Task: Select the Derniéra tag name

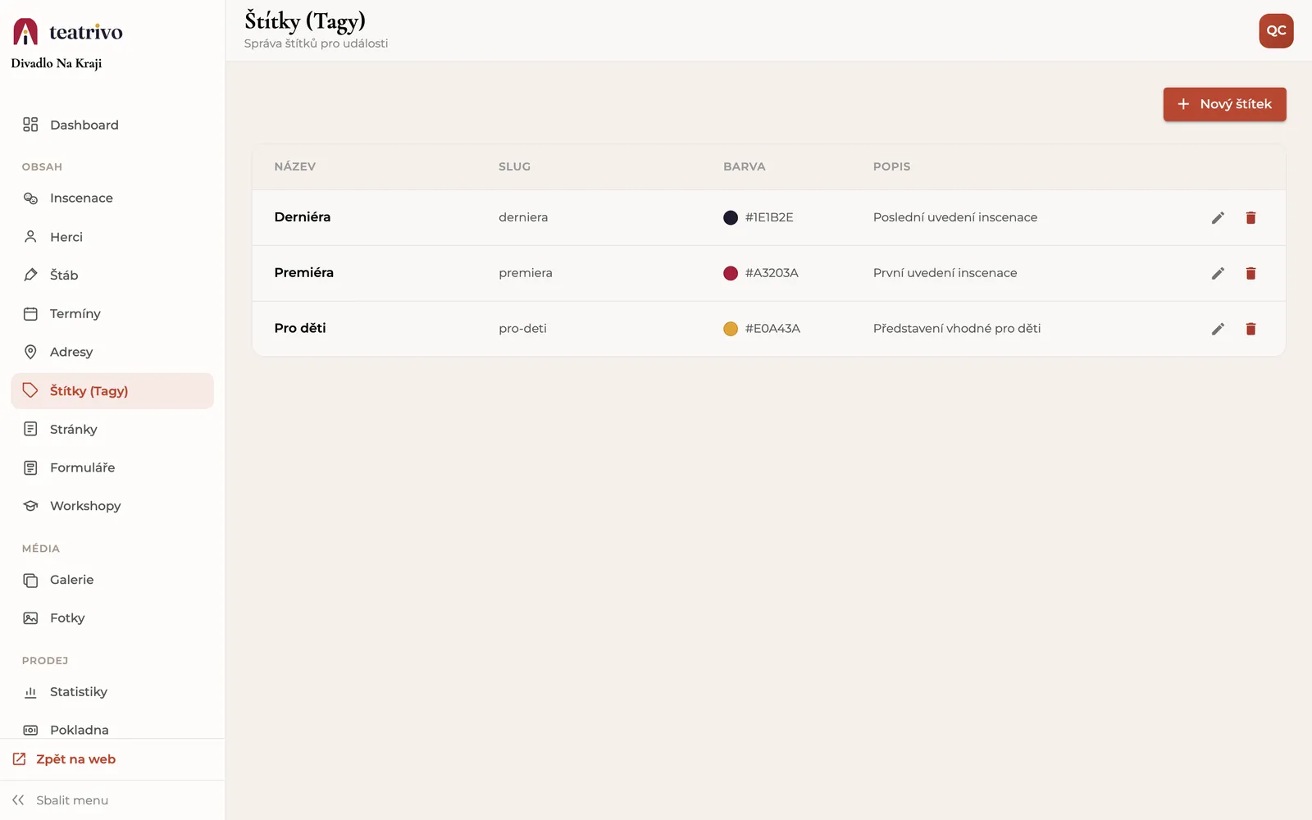Action: coord(303,217)
